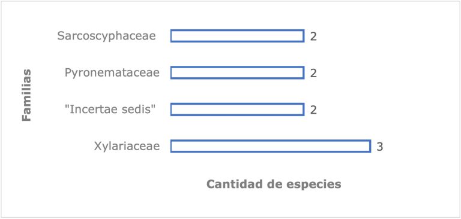
Task: Click right end of Pyronemataceae bar
Action: pos(303,73)
